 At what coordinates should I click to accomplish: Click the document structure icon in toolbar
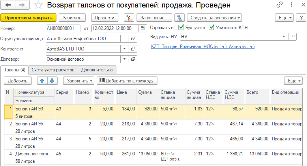click(180, 18)
